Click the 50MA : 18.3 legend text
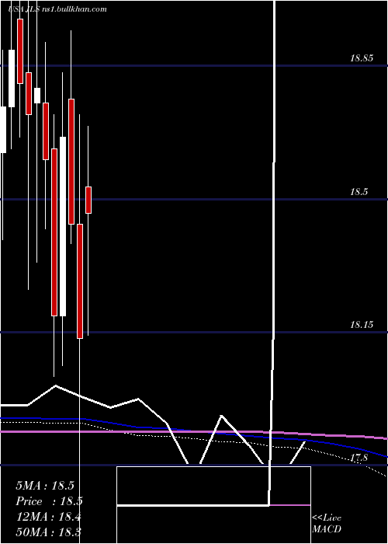This screenshot has width=388, height=544. point(48,532)
